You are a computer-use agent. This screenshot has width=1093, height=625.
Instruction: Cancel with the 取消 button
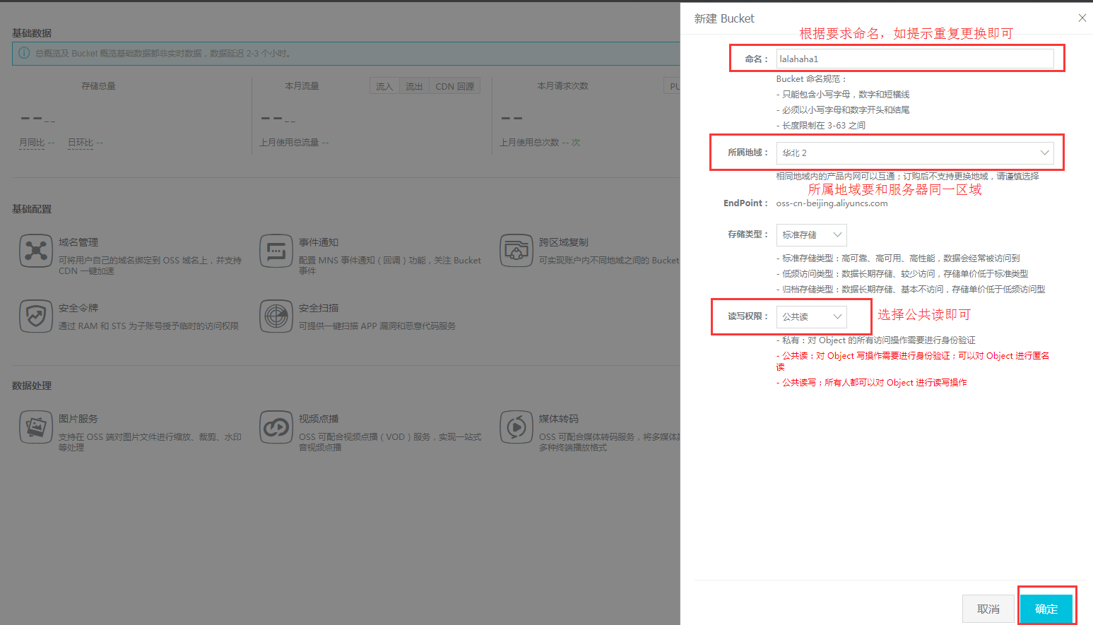click(988, 609)
